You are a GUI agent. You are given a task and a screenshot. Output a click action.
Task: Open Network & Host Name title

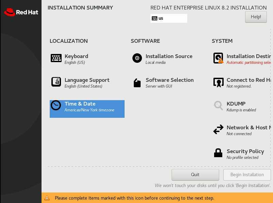[x=248, y=127]
